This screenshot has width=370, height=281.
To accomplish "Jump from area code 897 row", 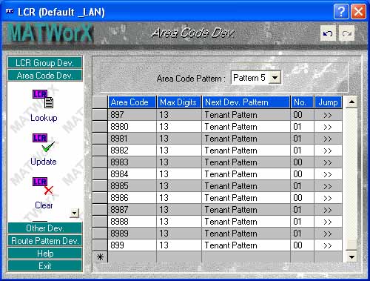I will (x=328, y=115).
